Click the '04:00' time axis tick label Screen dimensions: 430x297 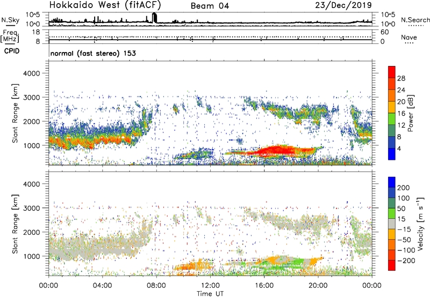pos(103,286)
